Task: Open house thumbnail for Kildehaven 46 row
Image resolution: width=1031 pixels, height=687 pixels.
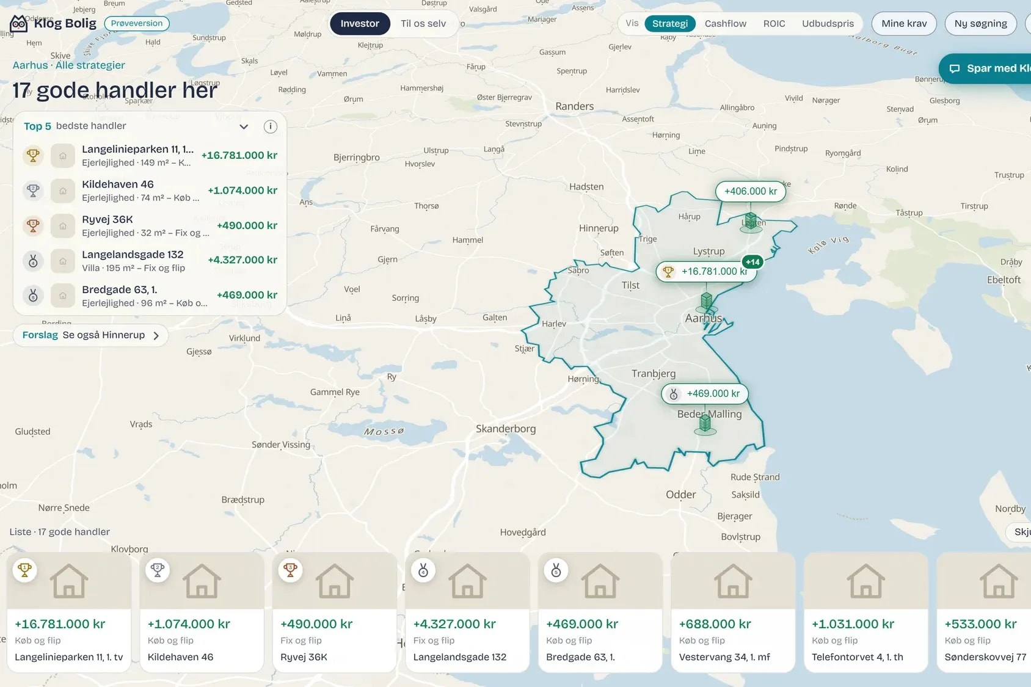Action: coord(63,191)
